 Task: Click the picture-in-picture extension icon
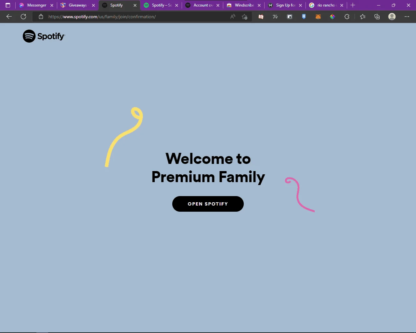click(290, 17)
